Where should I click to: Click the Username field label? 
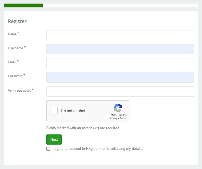pyautogui.click(x=15, y=48)
